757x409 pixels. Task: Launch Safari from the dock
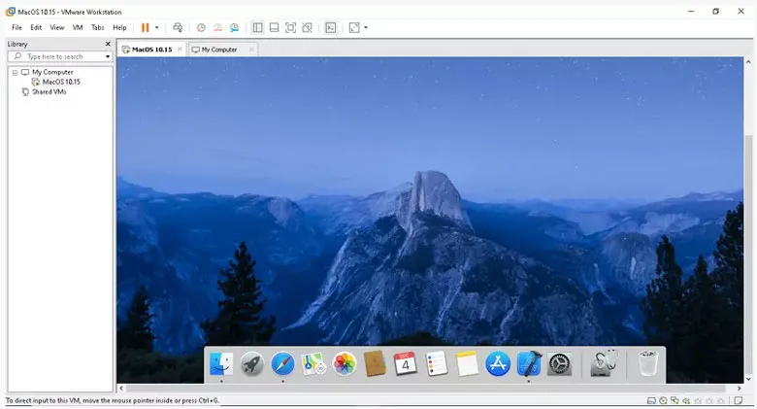click(x=283, y=363)
